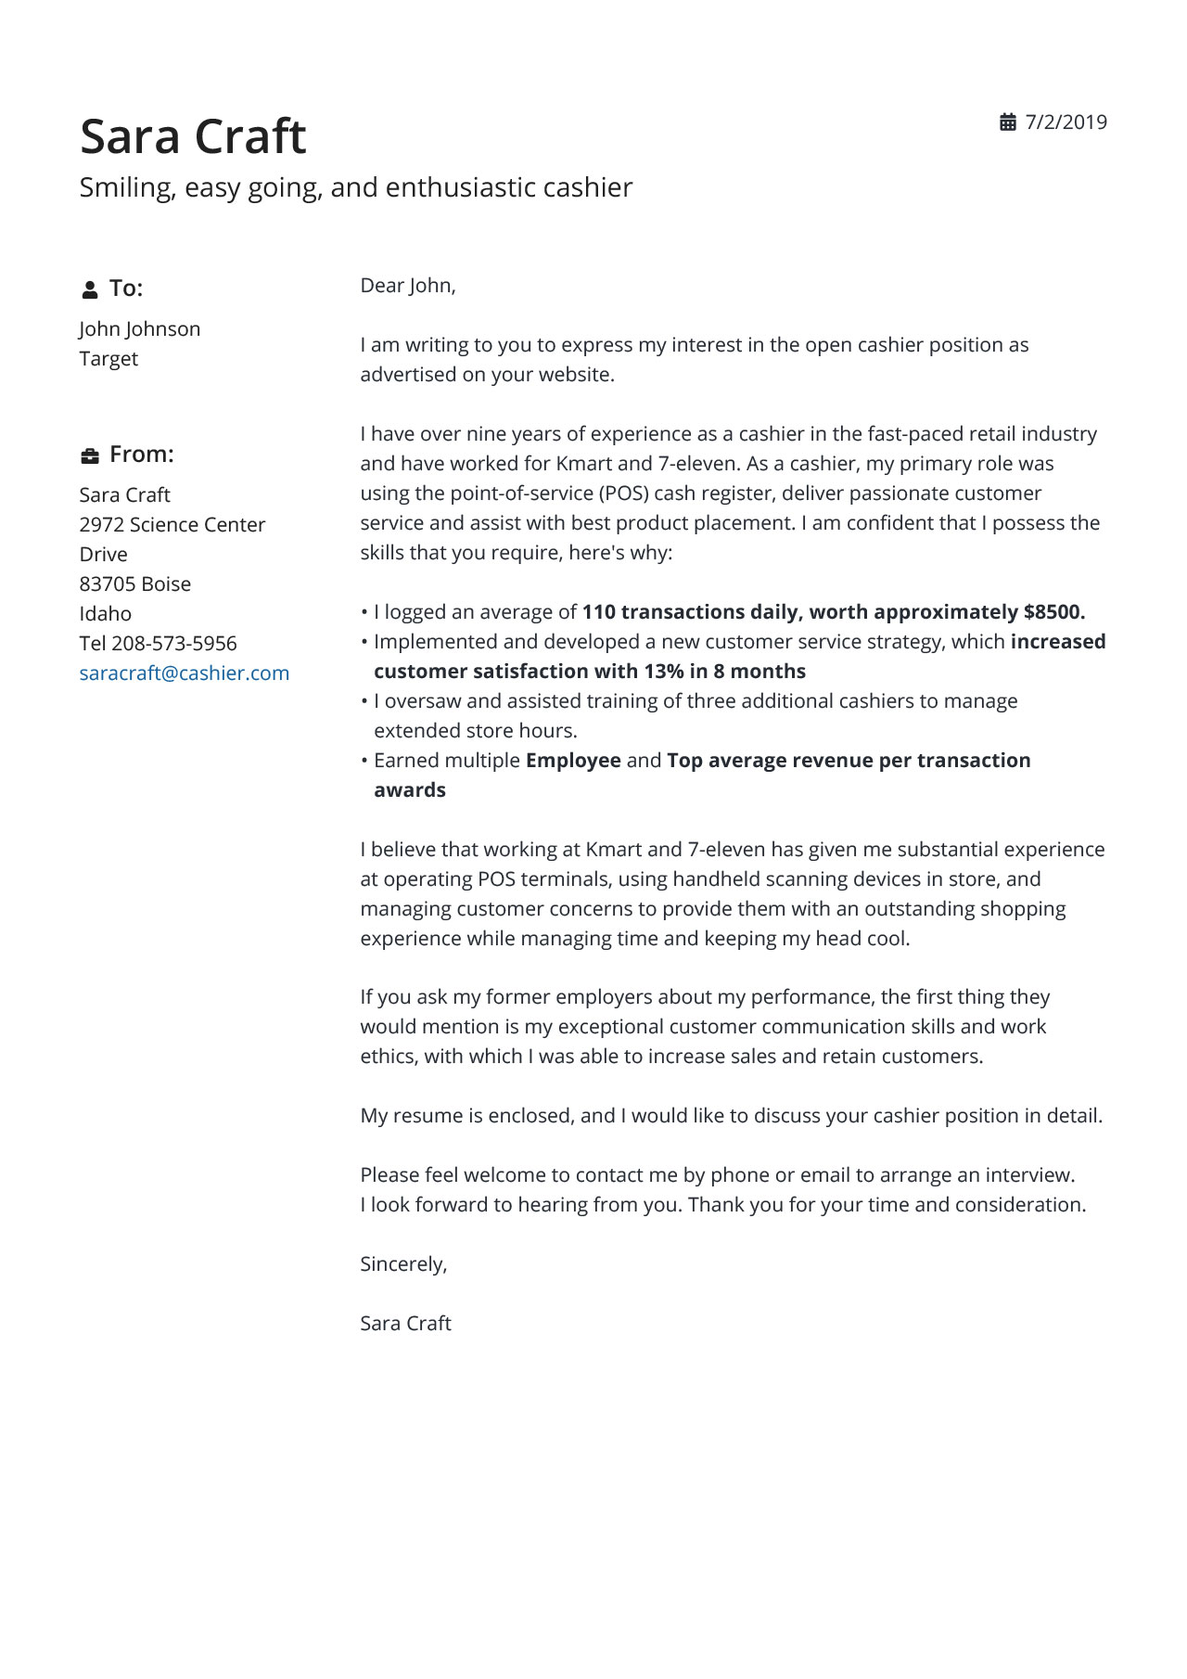Click the bold word Employee

[x=573, y=761]
